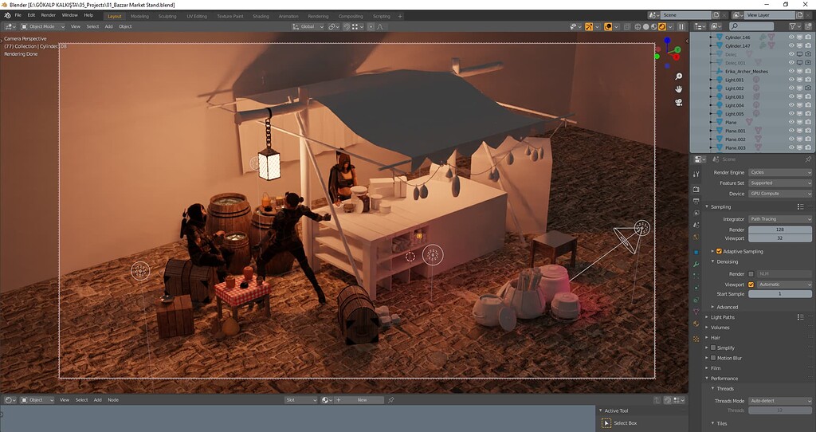The height and width of the screenshot is (432, 816).
Task: Open the Particles properties tab
Action: pyautogui.click(x=696, y=276)
